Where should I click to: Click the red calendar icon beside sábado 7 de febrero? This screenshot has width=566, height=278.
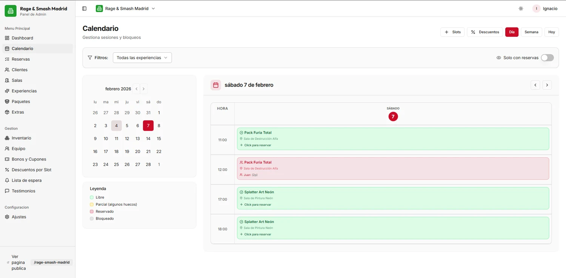point(216,85)
